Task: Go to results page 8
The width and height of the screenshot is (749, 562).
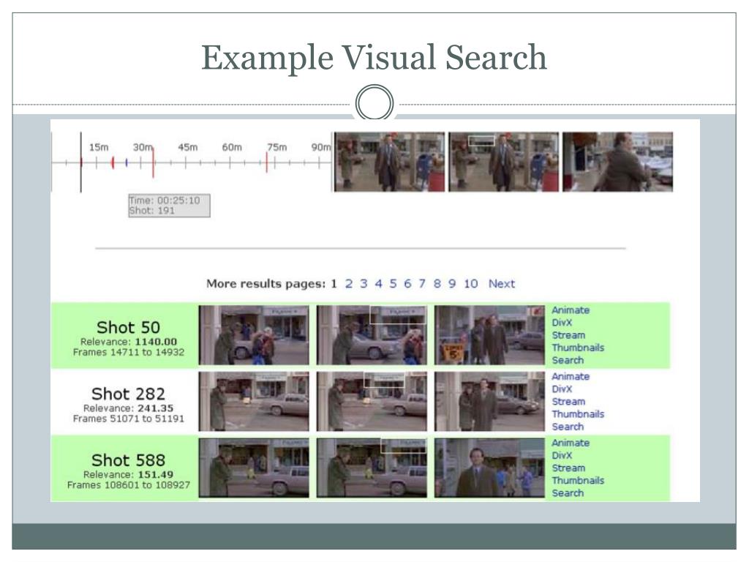Action: (437, 284)
